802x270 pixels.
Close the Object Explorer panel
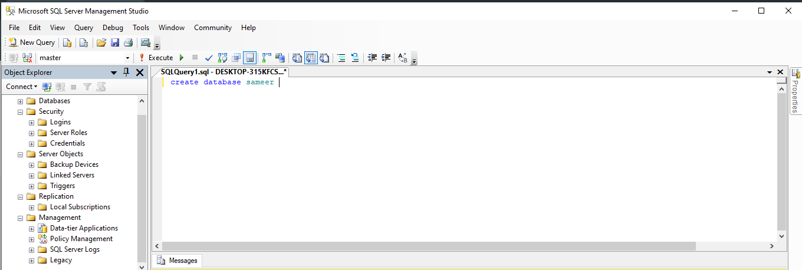140,73
